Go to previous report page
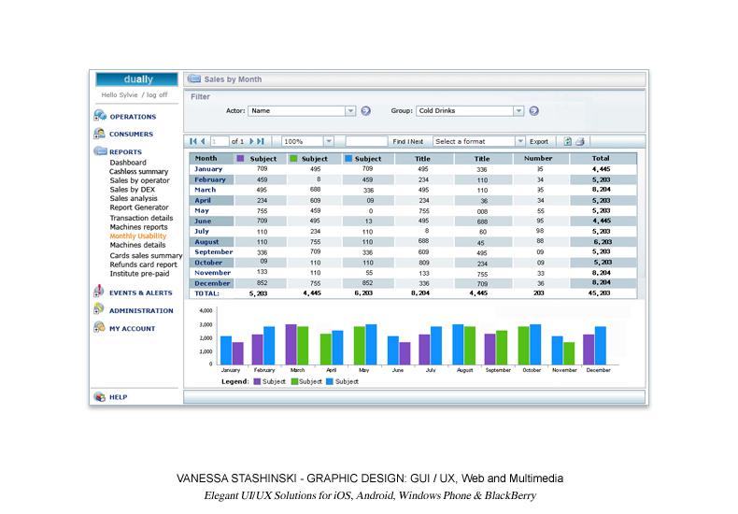The height and width of the screenshot is (514, 738). [203, 141]
